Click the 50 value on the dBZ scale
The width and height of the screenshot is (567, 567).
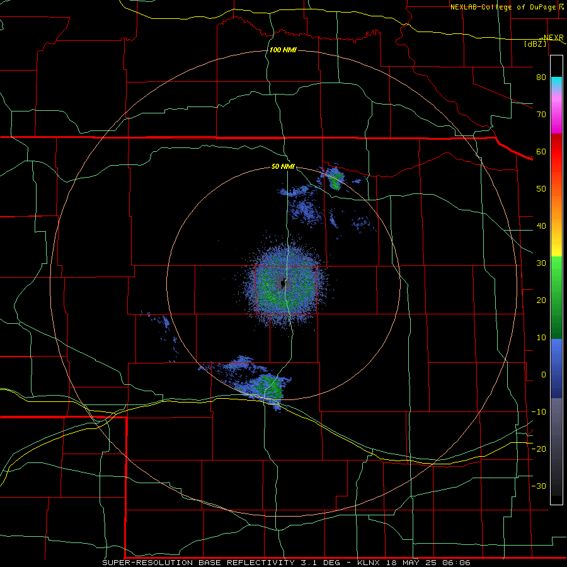tap(541, 189)
